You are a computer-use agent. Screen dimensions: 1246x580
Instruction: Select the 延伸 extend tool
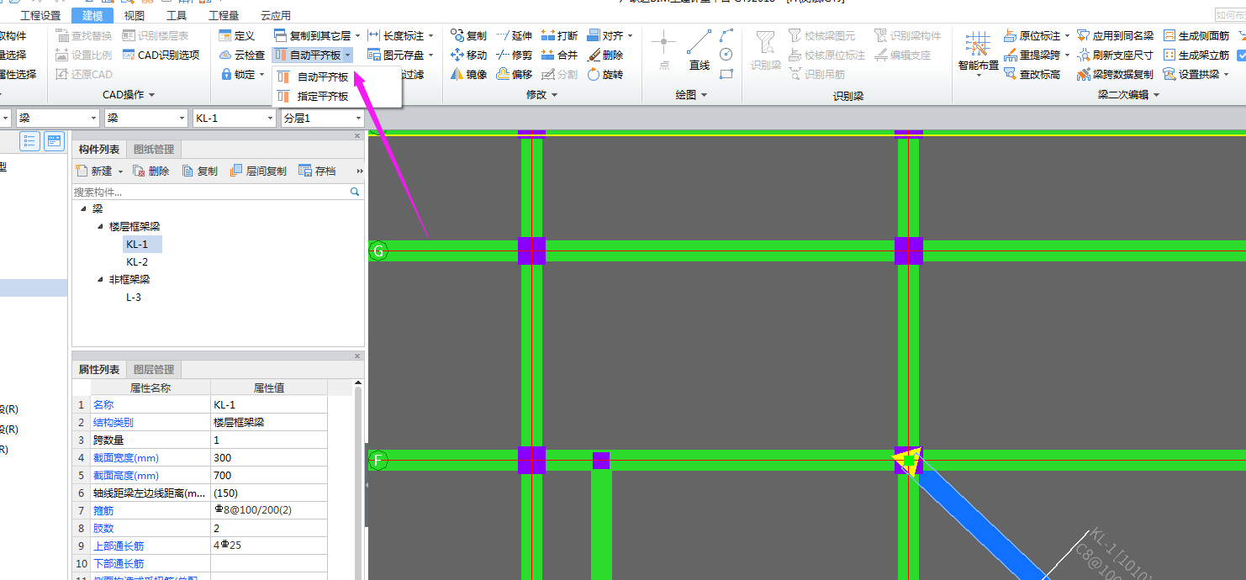coord(514,35)
